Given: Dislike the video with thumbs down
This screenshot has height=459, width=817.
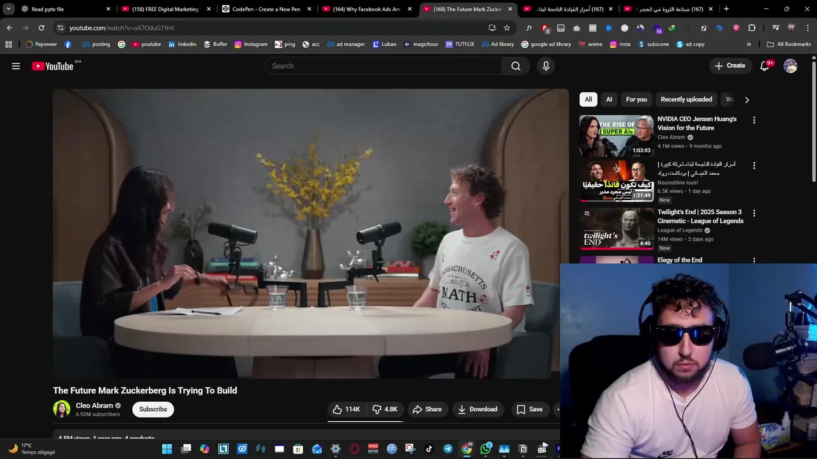Looking at the screenshot, I should click(385, 409).
